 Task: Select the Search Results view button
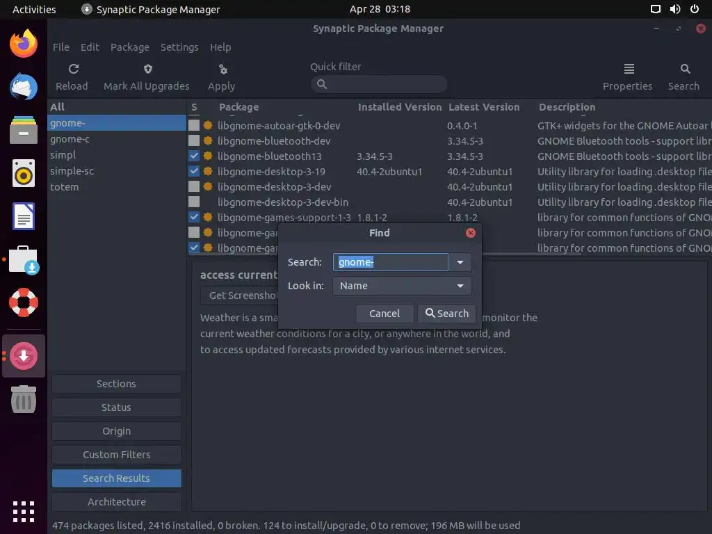pos(117,478)
